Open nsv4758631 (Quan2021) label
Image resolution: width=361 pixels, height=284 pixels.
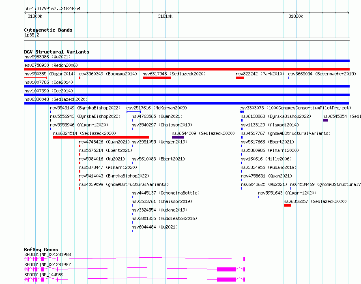[x=266, y=176]
